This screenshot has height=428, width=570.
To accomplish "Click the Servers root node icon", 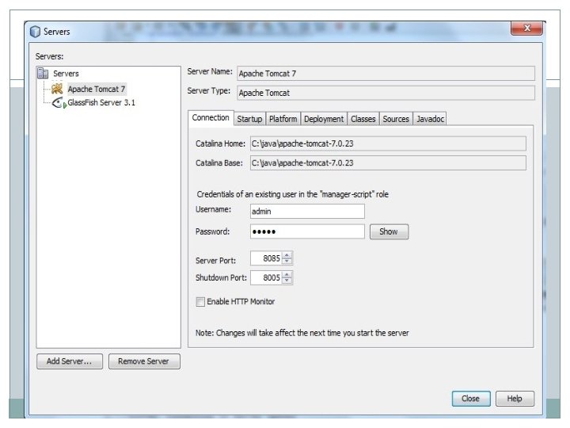I will pyautogui.click(x=43, y=73).
